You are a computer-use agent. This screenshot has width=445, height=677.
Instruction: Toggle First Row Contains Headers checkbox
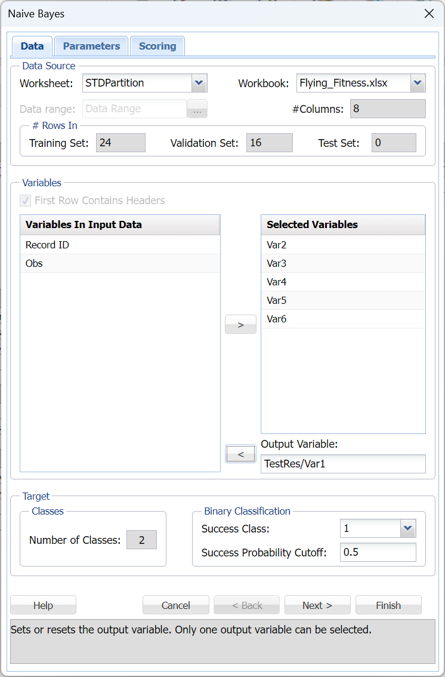pyautogui.click(x=26, y=201)
